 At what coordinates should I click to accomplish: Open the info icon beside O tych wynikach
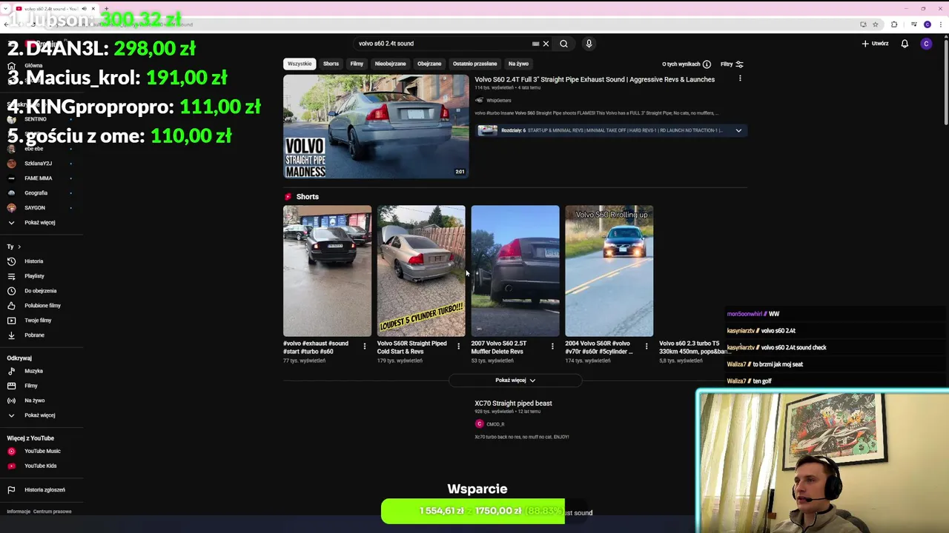pyautogui.click(x=707, y=64)
